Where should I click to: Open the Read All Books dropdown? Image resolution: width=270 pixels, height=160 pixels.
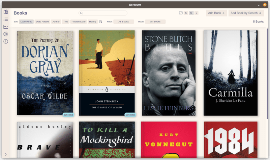pyautogui.click(x=155, y=21)
